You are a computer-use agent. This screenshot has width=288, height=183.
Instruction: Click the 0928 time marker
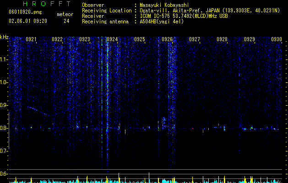click(222, 39)
